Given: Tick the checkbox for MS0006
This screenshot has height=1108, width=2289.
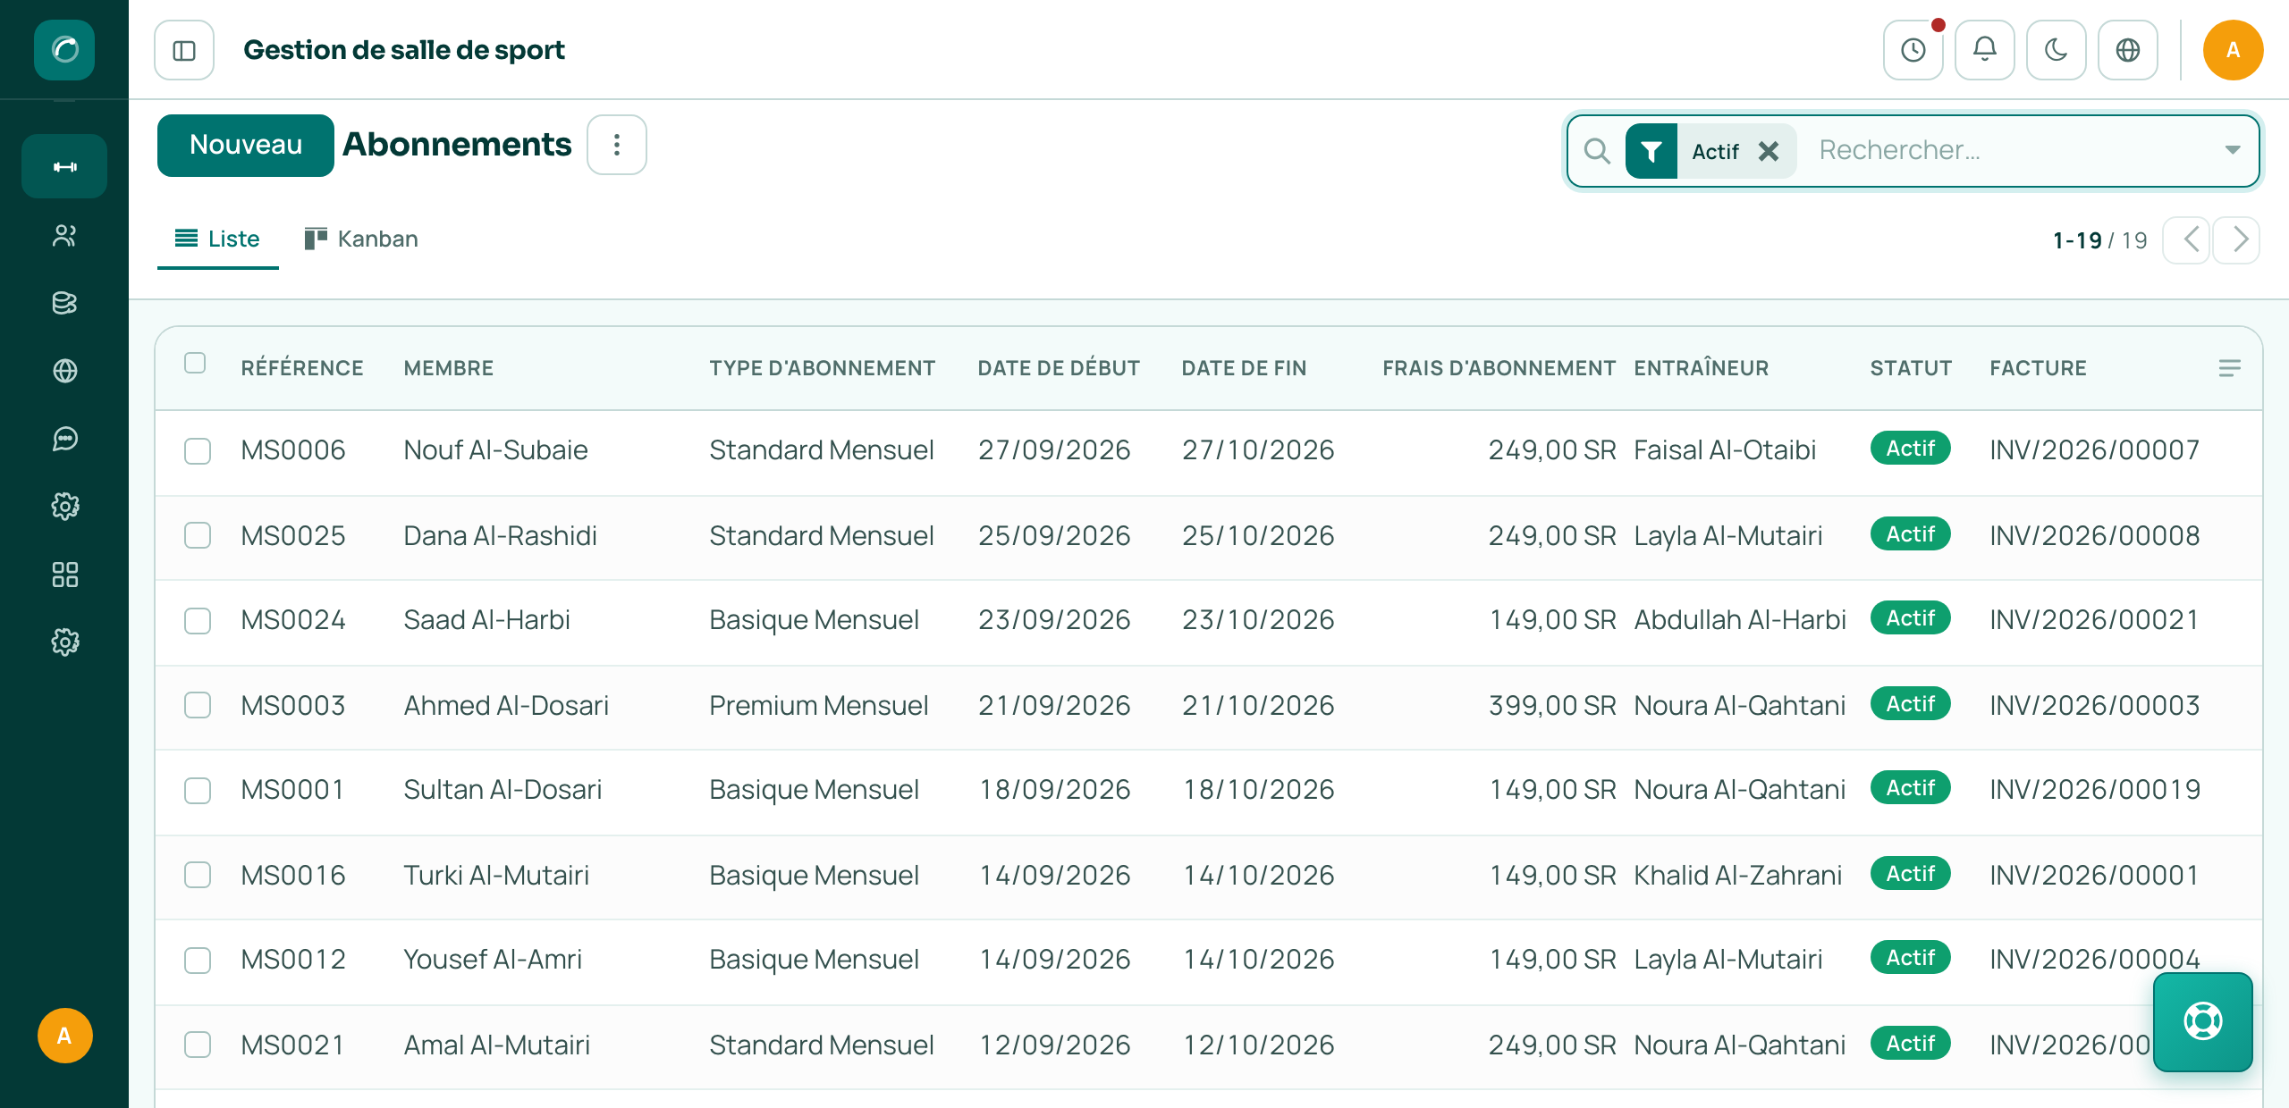Looking at the screenshot, I should (198, 450).
